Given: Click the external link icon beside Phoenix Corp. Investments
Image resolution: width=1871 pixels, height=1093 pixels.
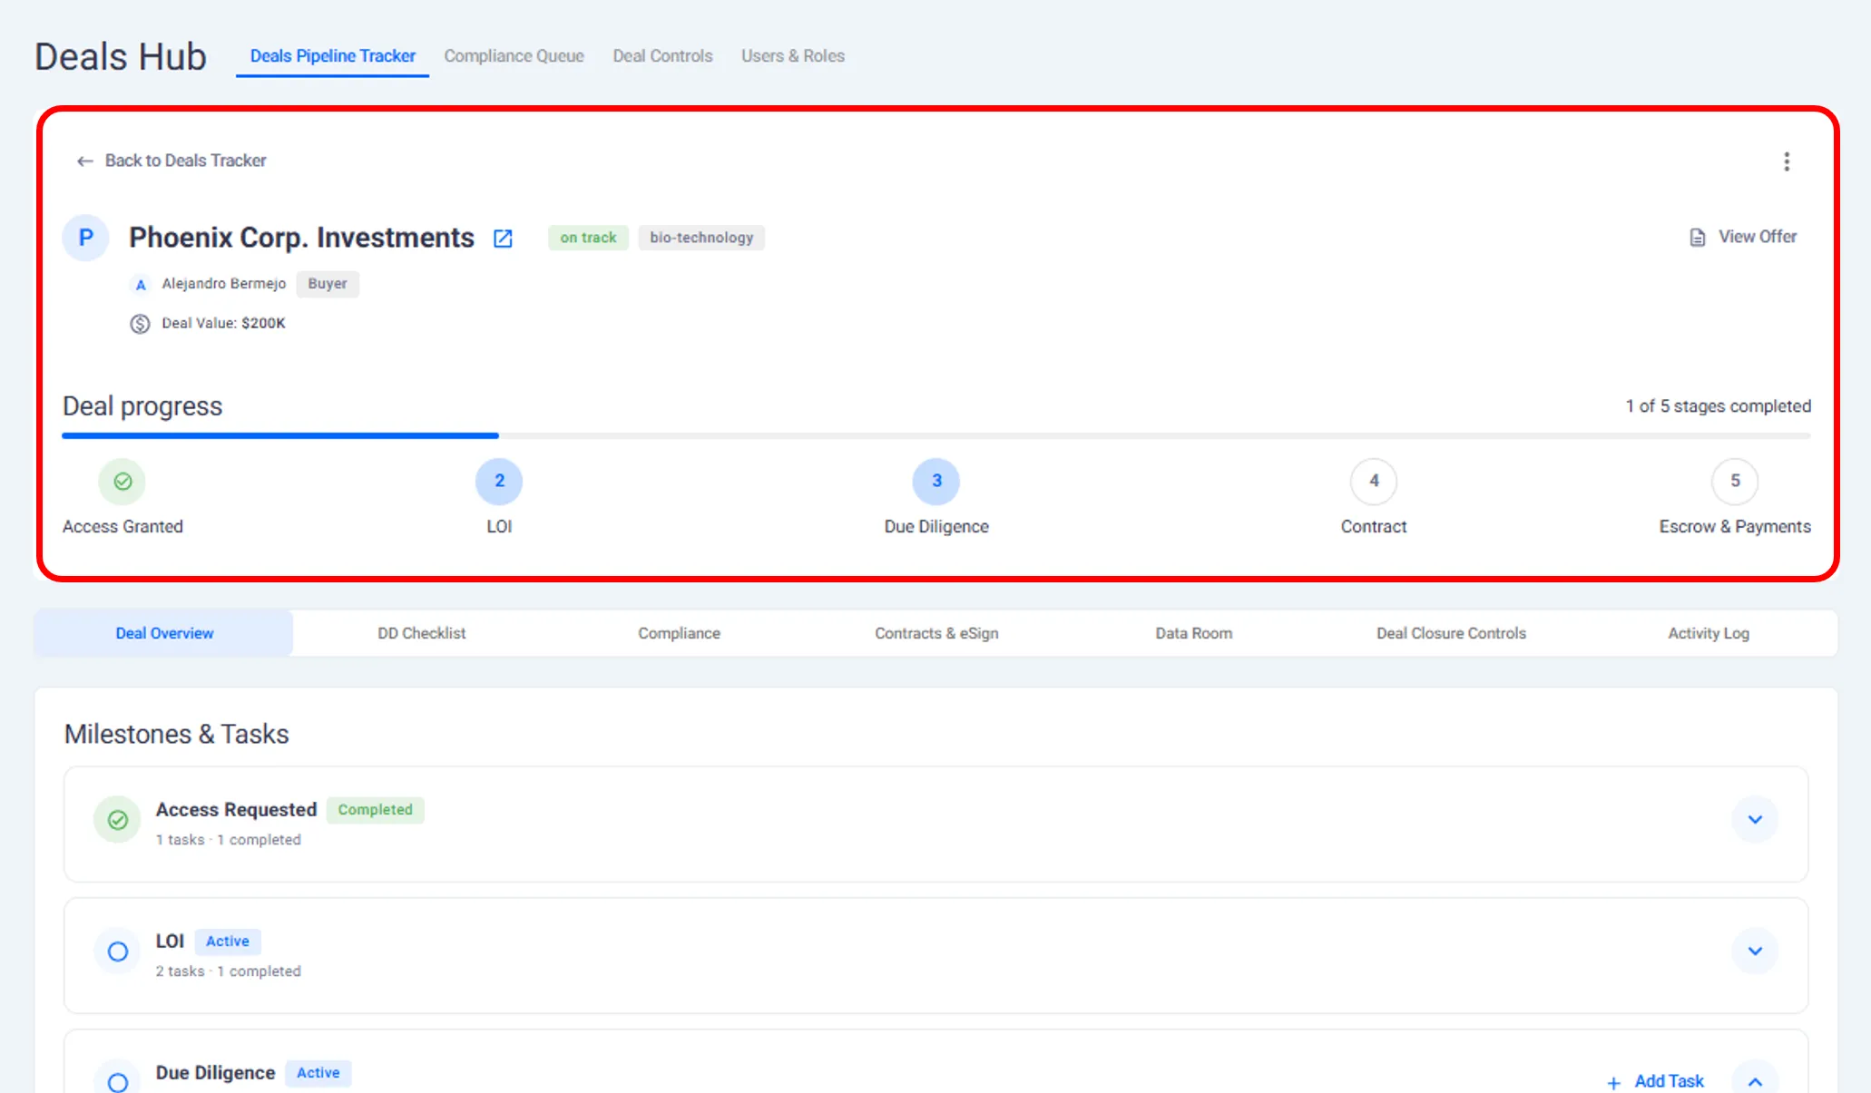Looking at the screenshot, I should pyautogui.click(x=503, y=239).
